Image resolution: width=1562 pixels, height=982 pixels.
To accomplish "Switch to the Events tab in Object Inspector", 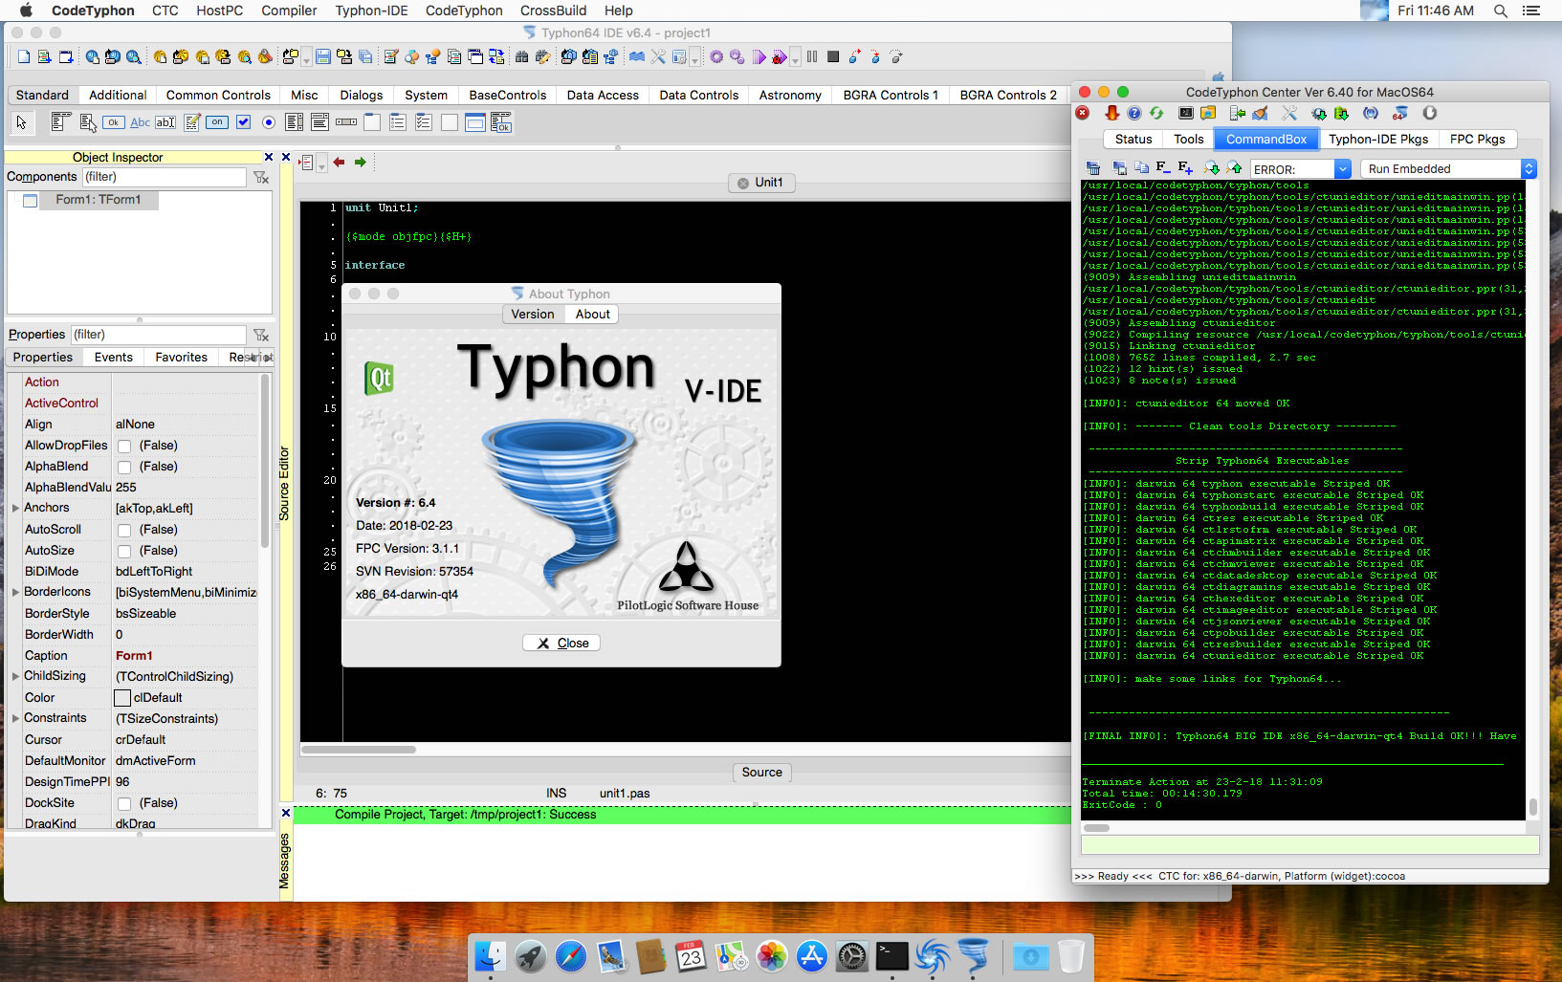I will tap(113, 357).
